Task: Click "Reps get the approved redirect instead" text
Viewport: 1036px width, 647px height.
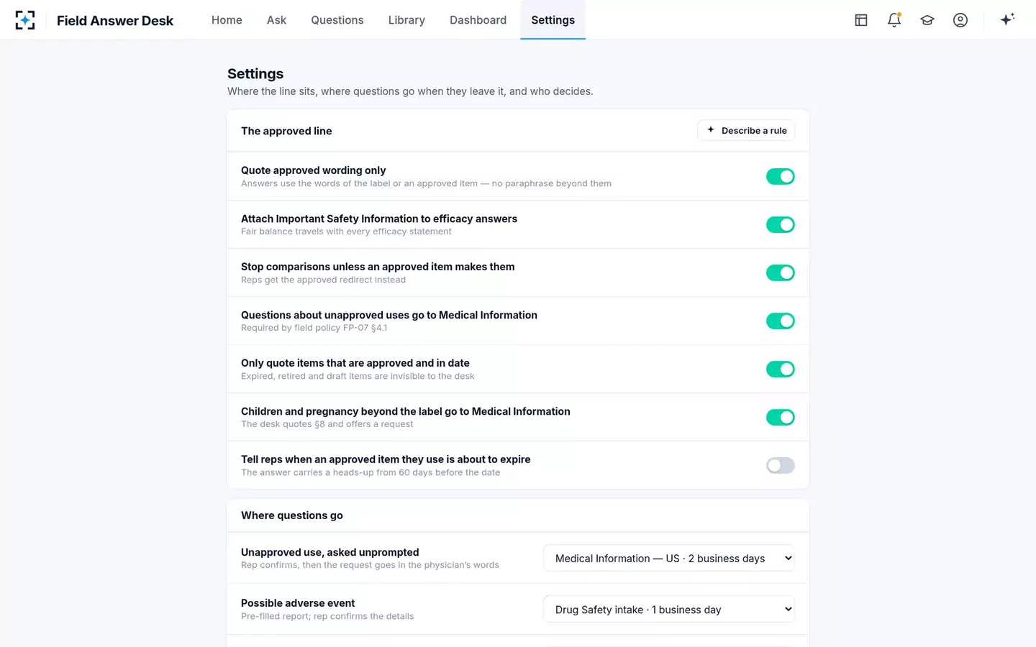Action: click(323, 280)
